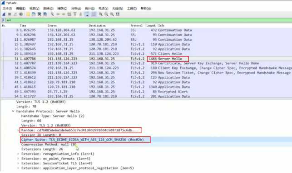The image size is (292, 173).
Task: Open the 分析(A) menu
Action: pyautogui.click(x=76, y=9)
